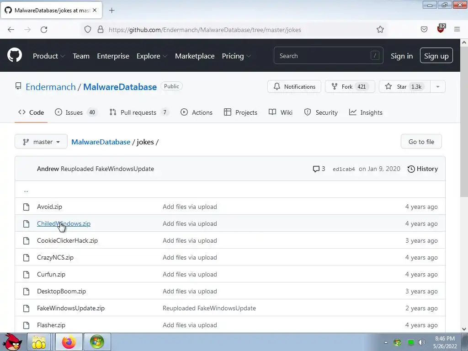Click the History clock icon
Viewport: 468px width, 351px height.
click(411, 169)
